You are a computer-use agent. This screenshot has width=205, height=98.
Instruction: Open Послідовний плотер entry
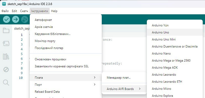tap(66, 48)
